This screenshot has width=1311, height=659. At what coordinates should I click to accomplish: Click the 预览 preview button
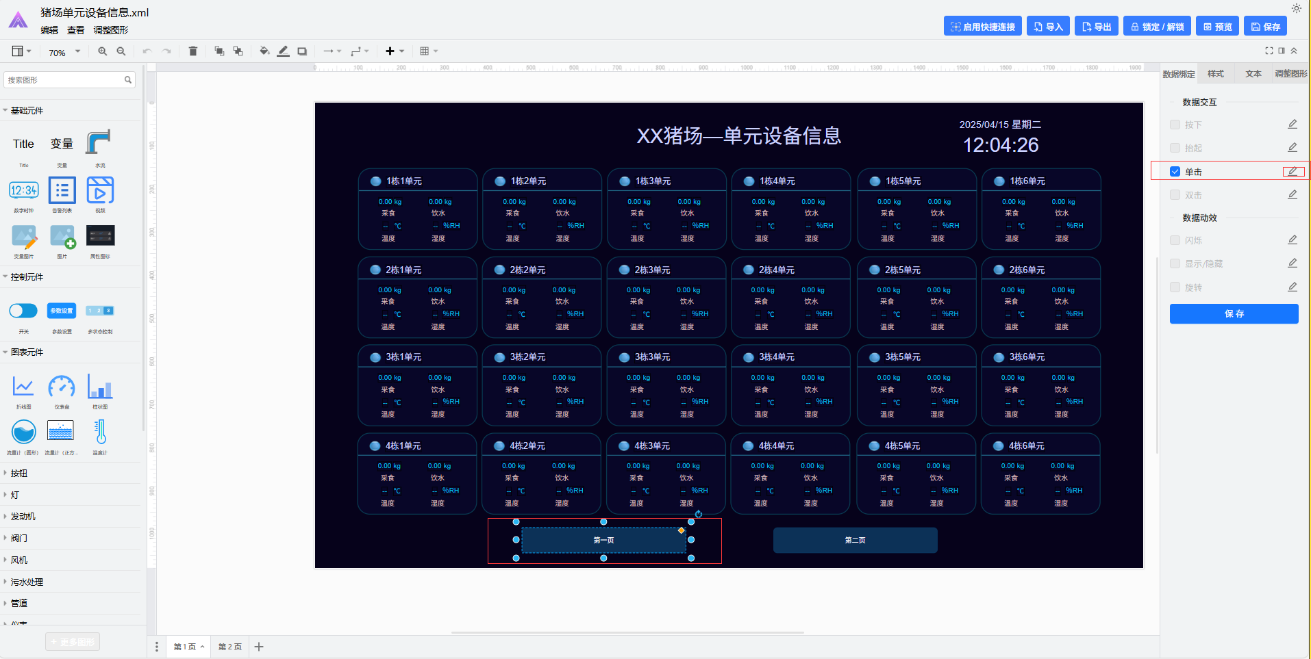tap(1218, 27)
